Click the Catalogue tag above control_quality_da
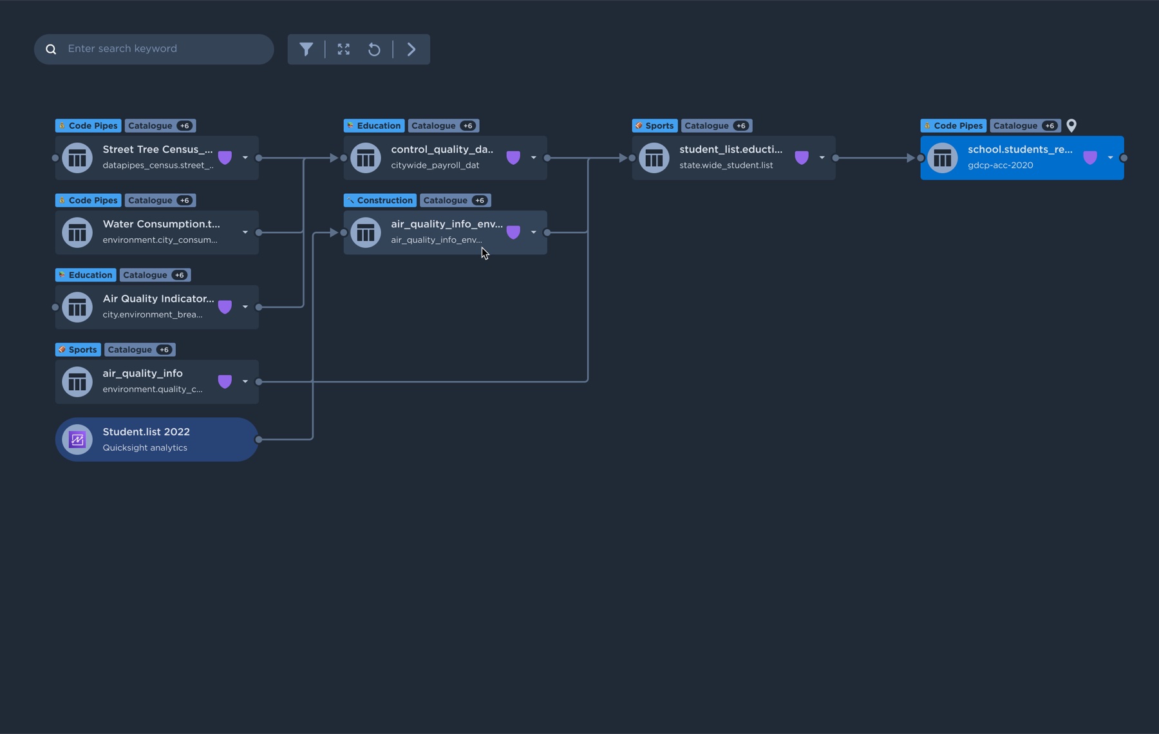 pos(444,126)
